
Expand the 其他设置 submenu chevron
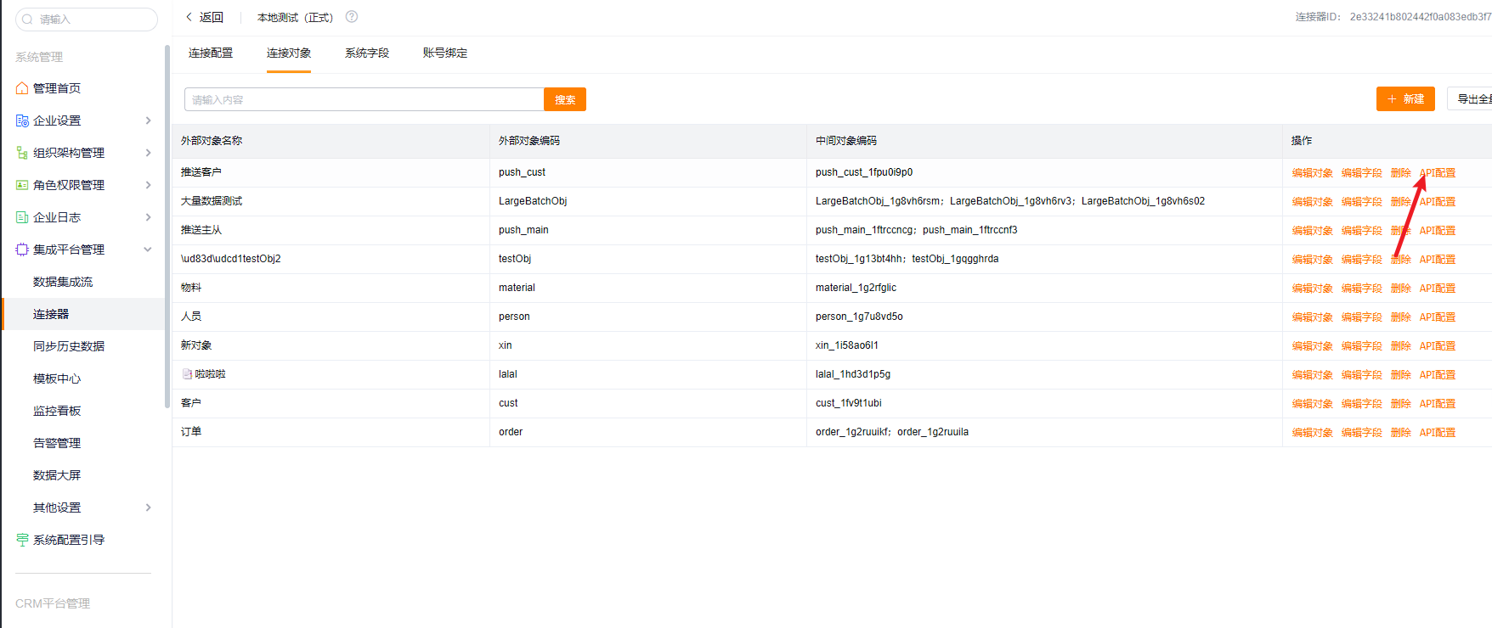point(148,507)
